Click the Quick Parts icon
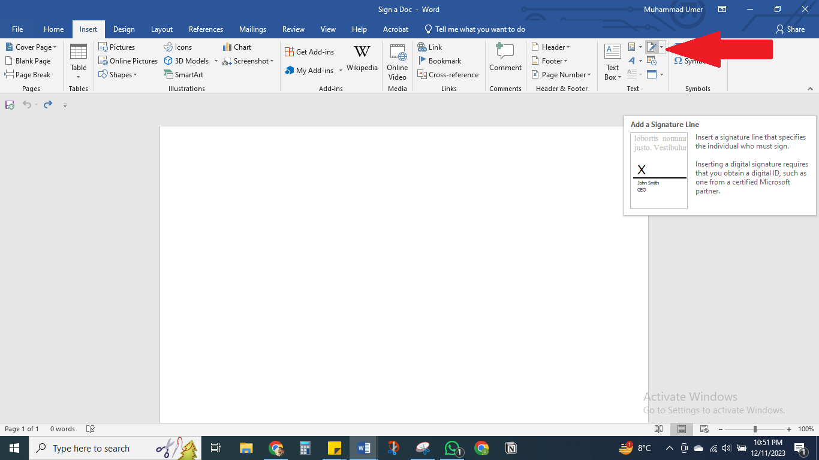Viewport: 819px width, 460px height. (x=632, y=47)
